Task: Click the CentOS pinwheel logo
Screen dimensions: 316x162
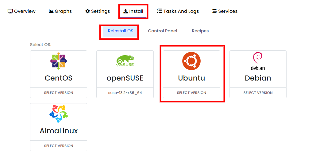Action: (58, 61)
